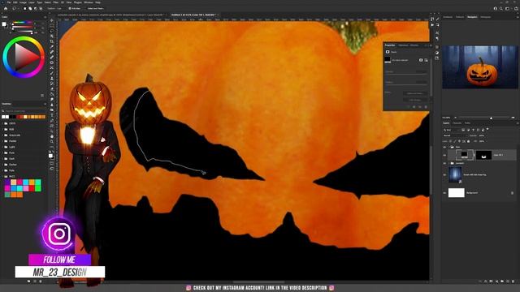
Task: Click the second Refine button in Properties
Action: pos(415,100)
